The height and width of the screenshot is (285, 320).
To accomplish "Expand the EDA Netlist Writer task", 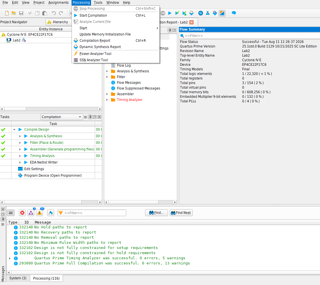I will pos(20,162).
